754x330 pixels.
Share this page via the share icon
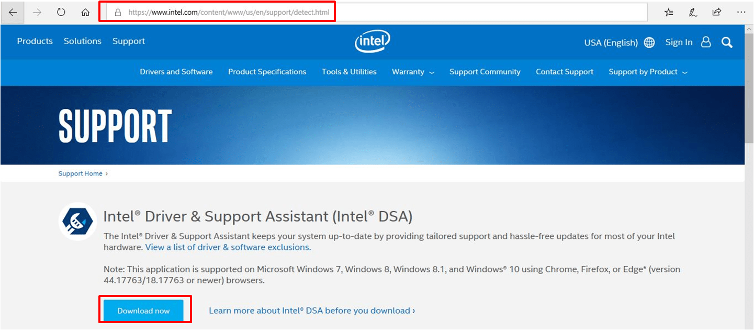click(716, 12)
